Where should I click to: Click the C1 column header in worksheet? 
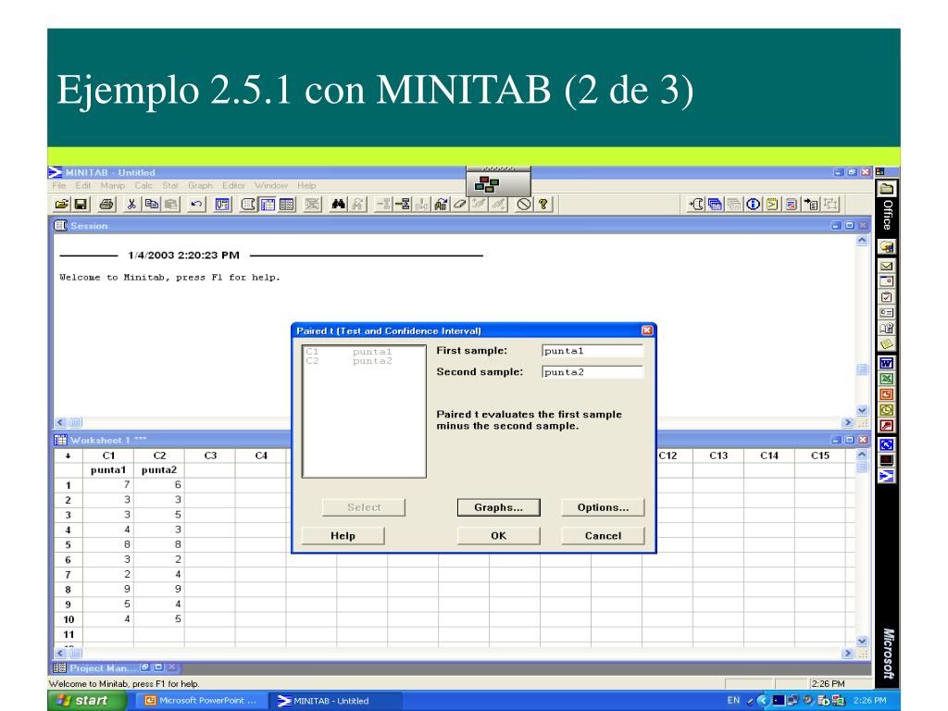point(108,455)
